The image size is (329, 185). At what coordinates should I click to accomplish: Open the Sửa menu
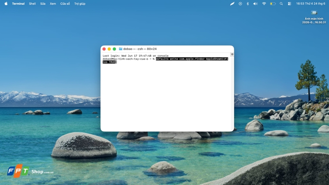tap(43, 4)
